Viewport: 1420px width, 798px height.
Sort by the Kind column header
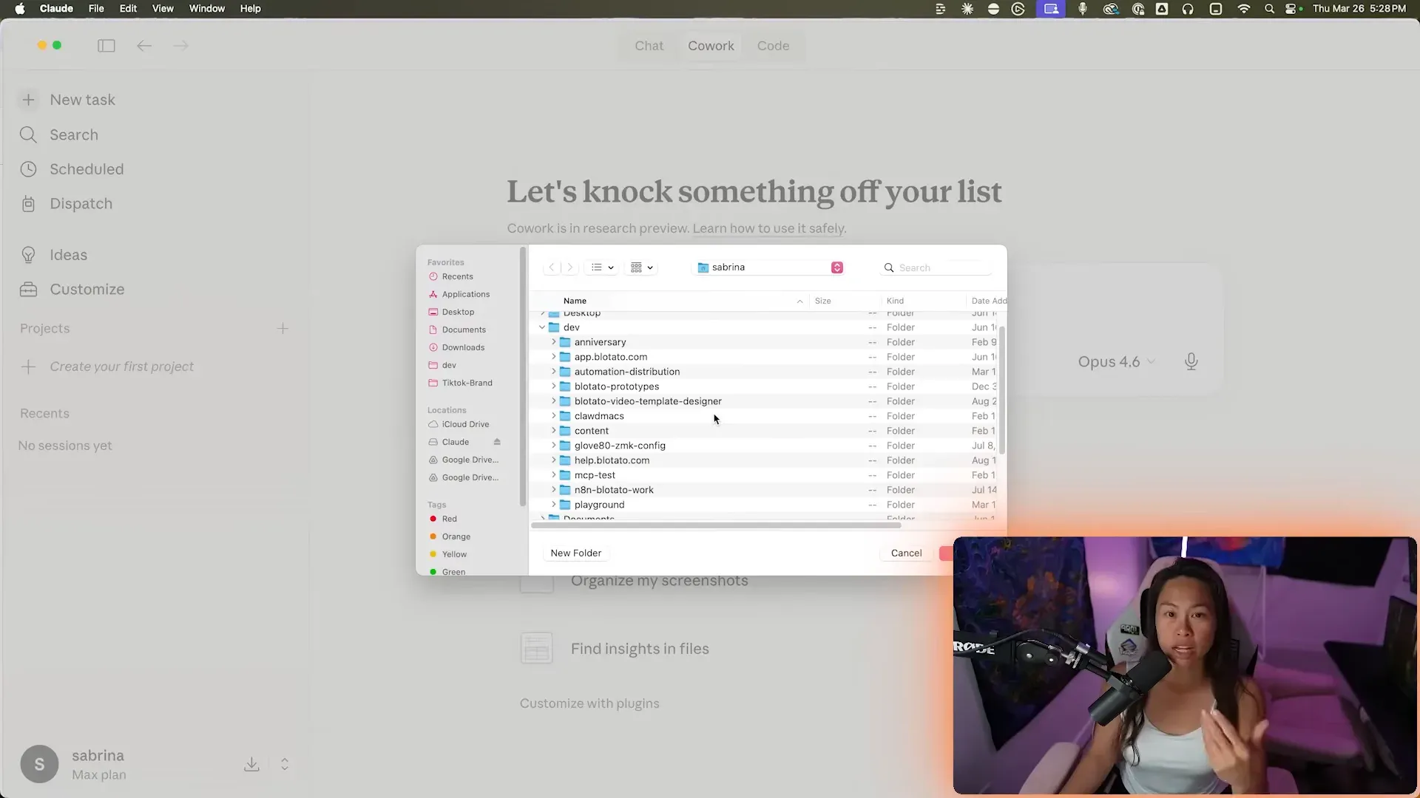click(x=895, y=301)
